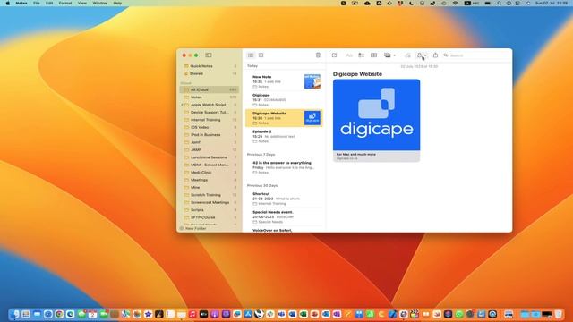Select the Digicape Website note in list
The height and width of the screenshot is (322, 573).
tap(284, 118)
